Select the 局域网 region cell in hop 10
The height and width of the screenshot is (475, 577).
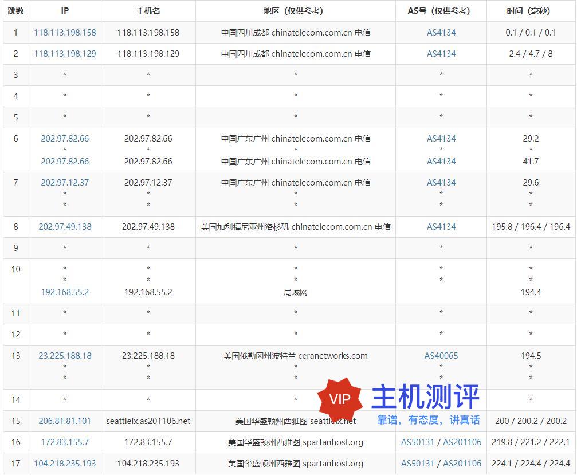(x=296, y=292)
